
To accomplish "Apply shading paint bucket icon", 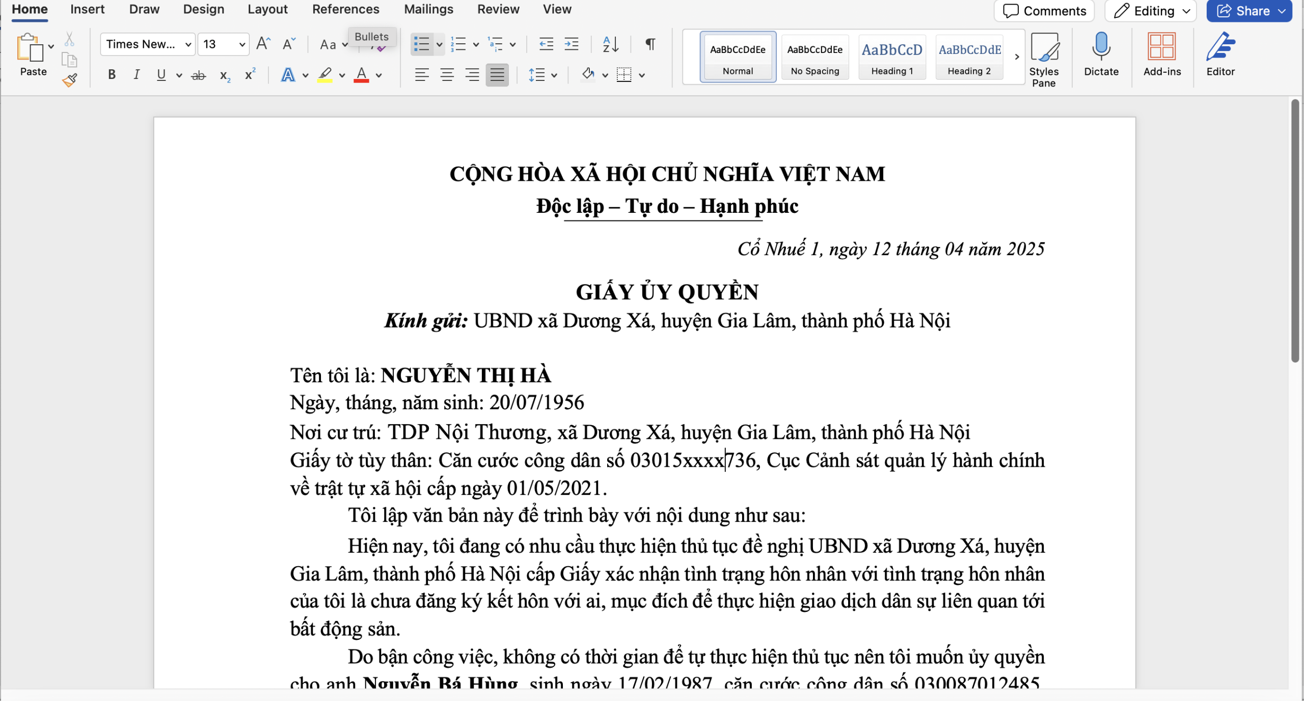I will point(588,75).
